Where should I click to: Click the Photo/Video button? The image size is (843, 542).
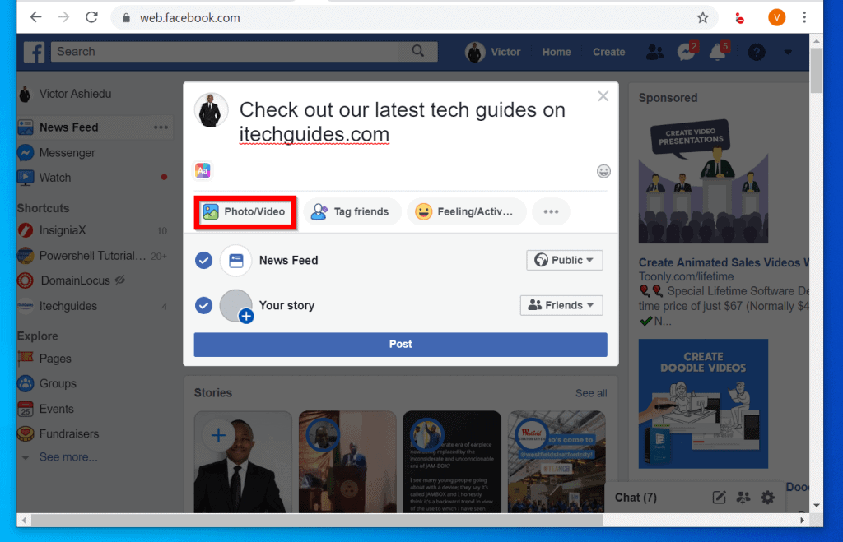245,211
